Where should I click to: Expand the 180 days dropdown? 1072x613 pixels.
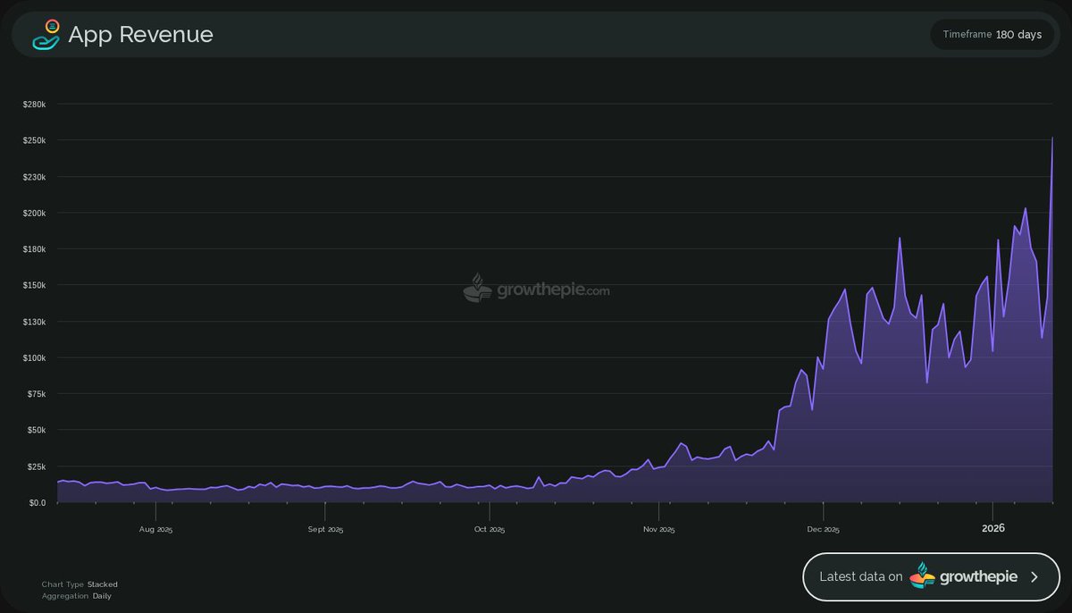click(1019, 35)
